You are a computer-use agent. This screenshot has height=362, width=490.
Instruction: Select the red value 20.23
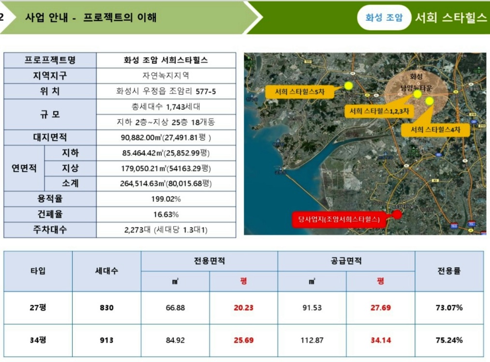coord(243,308)
